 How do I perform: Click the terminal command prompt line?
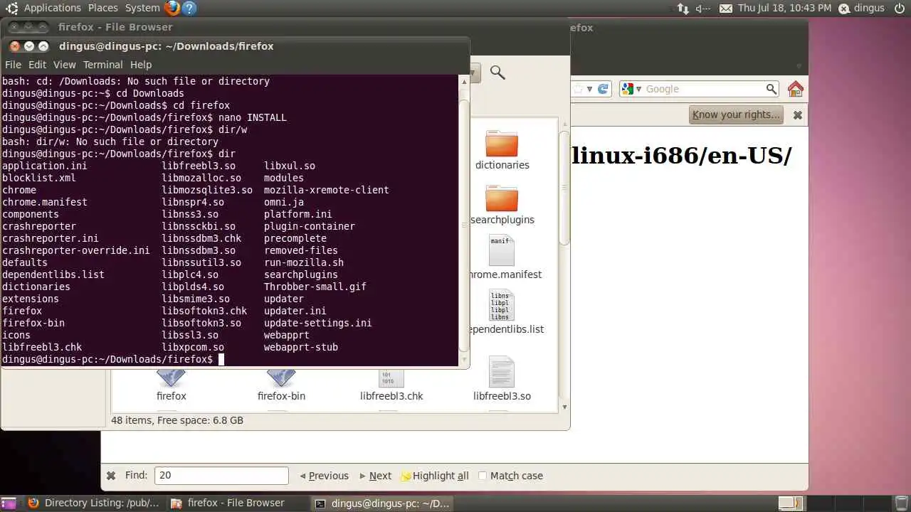tap(113, 359)
